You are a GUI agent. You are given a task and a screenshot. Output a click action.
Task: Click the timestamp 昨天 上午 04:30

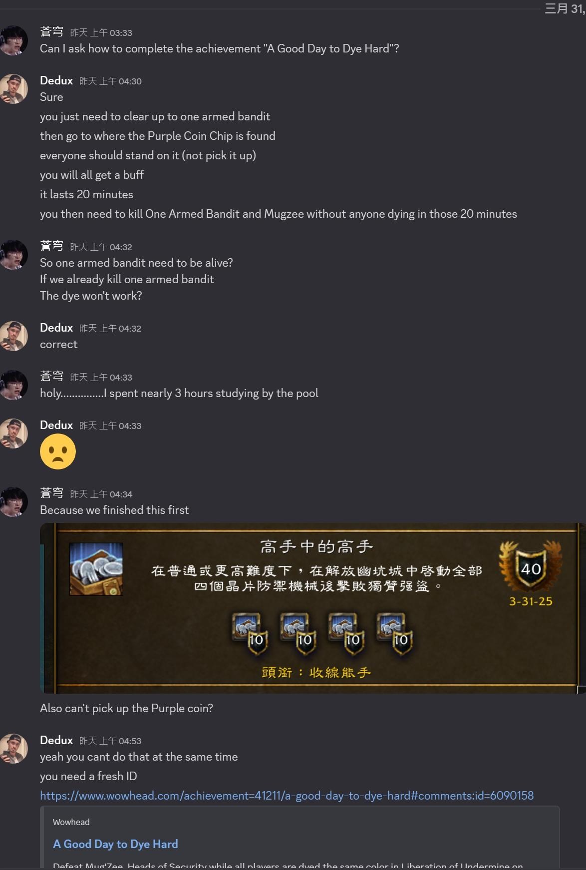click(x=110, y=81)
